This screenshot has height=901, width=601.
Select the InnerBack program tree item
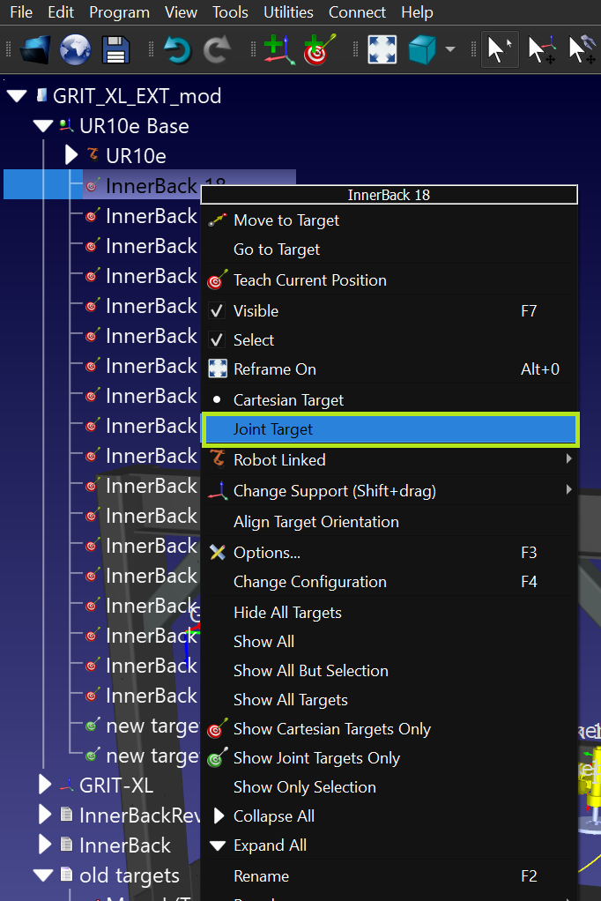click(124, 845)
